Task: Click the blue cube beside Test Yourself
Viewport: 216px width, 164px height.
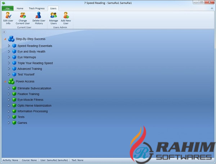Action: [x=14, y=74]
